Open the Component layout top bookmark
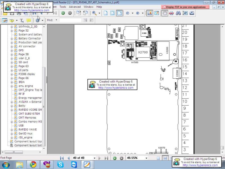The image size is (225, 169). point(28,141)
